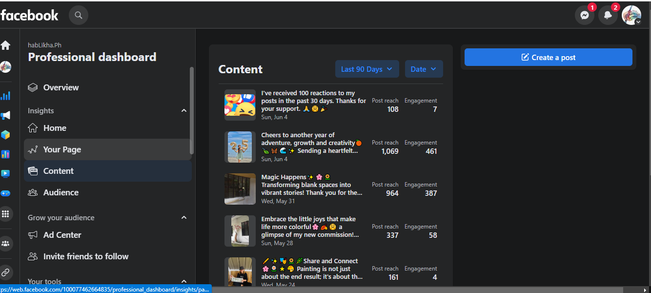Click post reach value 1,069

coord(390,151)
